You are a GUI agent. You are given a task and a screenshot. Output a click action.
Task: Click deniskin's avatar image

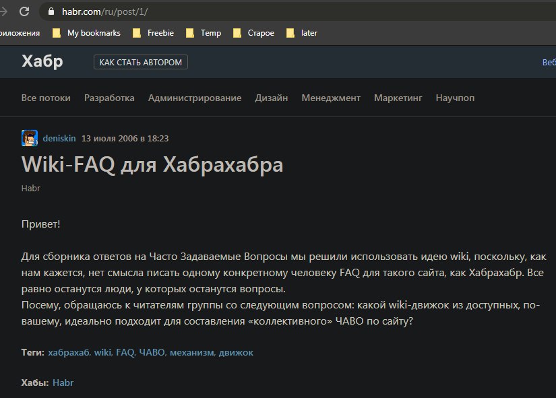(30, 138)
